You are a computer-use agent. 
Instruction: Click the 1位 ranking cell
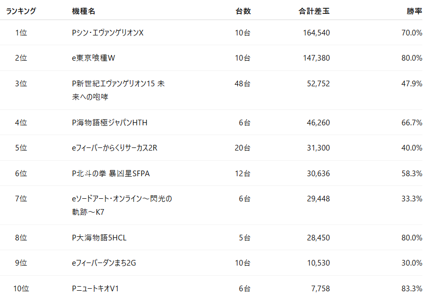21,33
